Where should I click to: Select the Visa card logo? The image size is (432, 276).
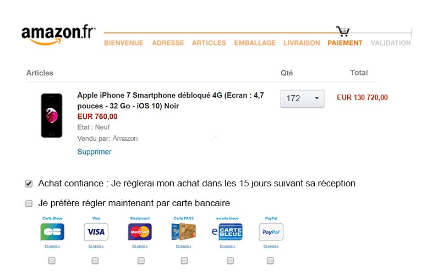pyautogui.click(x=96, y=231)
